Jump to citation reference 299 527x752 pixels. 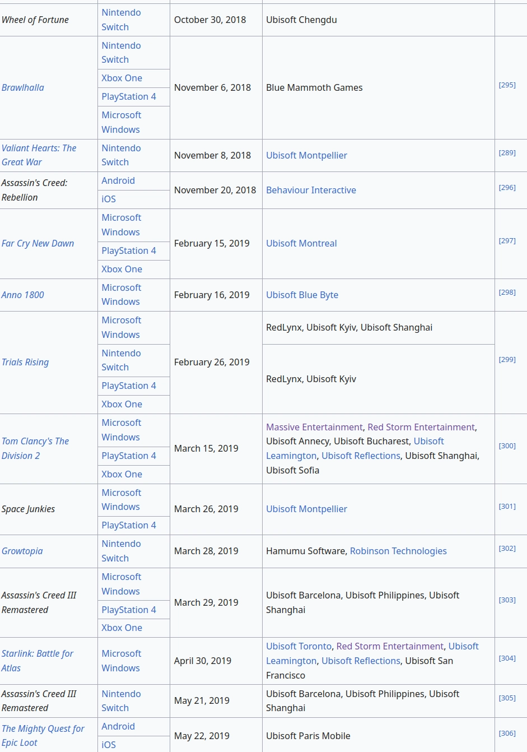[x=507, y=360]
